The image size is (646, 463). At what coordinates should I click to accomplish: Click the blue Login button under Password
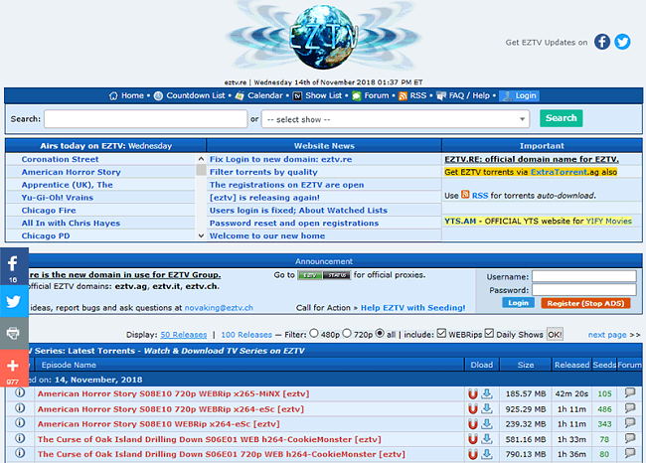tap(518, 303)
